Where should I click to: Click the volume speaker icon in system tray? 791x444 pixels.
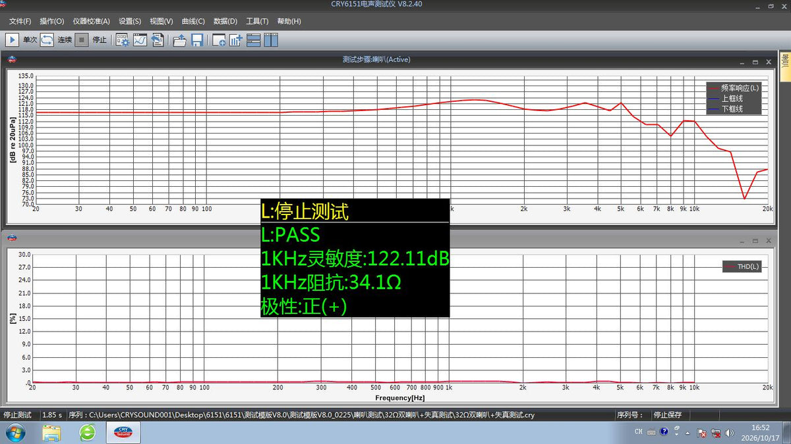click(729, 433)
